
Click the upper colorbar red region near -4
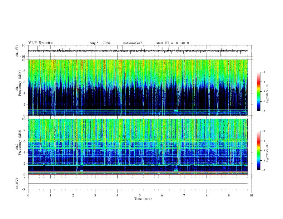point(258,82)
